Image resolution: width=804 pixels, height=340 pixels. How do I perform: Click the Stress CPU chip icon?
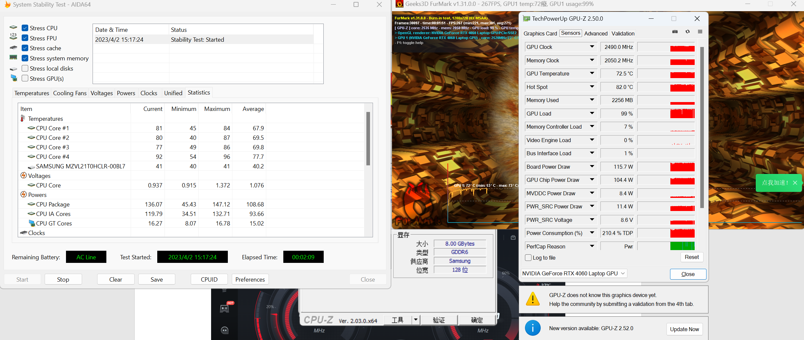(x=13, y=28)
